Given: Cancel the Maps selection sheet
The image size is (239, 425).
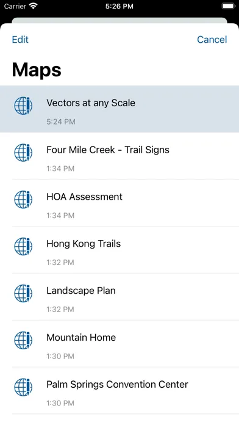Looking at the screenshot, I should [x=212, y=40].
